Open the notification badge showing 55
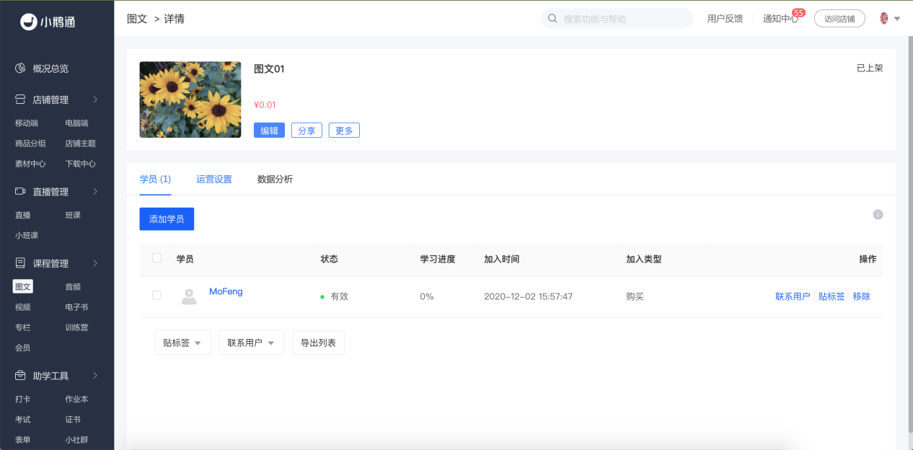This screenshot has width=913, height=450. point(798,12)
